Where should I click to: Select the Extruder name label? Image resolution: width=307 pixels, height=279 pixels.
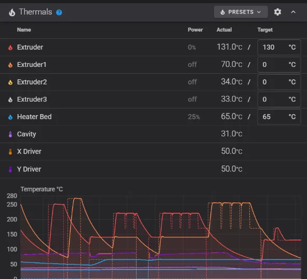(30, 47)
